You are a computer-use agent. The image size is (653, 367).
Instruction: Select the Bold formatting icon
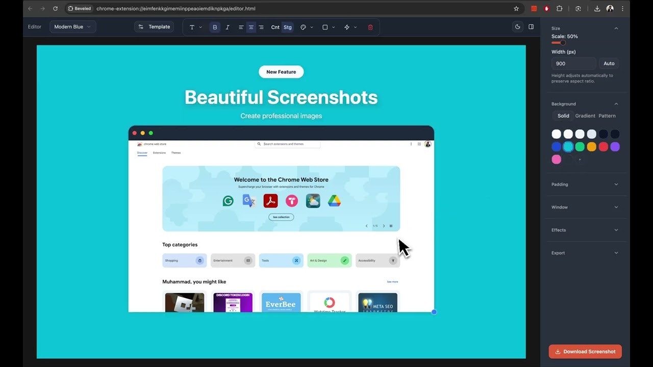pos(215,27)
